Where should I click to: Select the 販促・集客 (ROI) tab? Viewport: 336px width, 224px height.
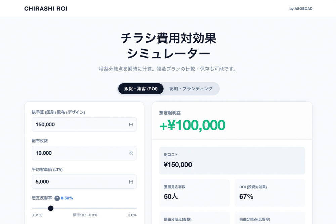click(x=140, y=89)
